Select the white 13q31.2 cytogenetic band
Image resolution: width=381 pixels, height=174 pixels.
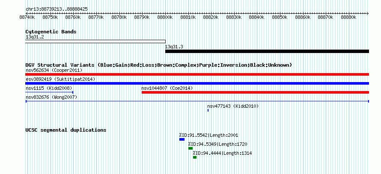(95, 41)
